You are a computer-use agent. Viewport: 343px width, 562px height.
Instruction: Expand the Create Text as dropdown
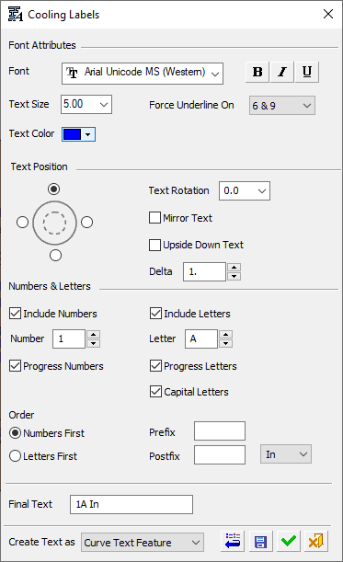143,543
